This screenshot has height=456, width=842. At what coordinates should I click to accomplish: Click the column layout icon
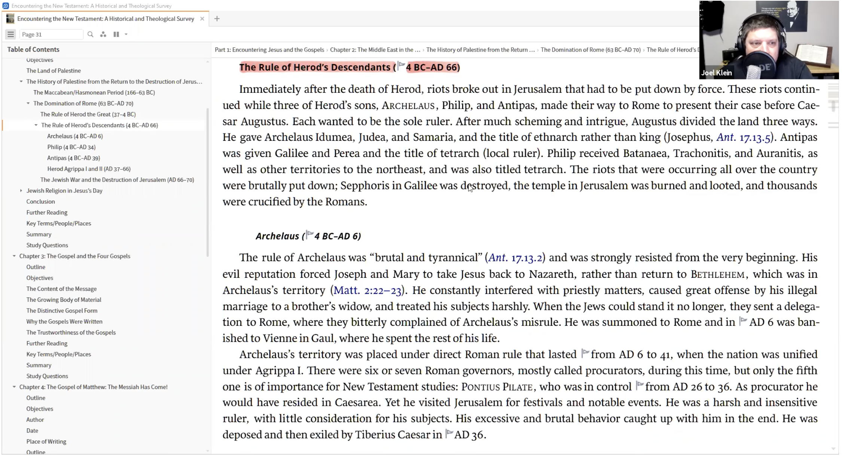coord(116,34)
